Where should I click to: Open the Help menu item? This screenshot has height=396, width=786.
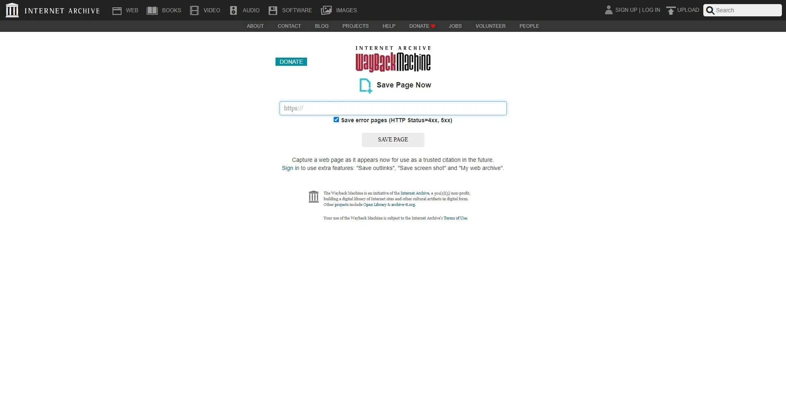pos(389,26)
